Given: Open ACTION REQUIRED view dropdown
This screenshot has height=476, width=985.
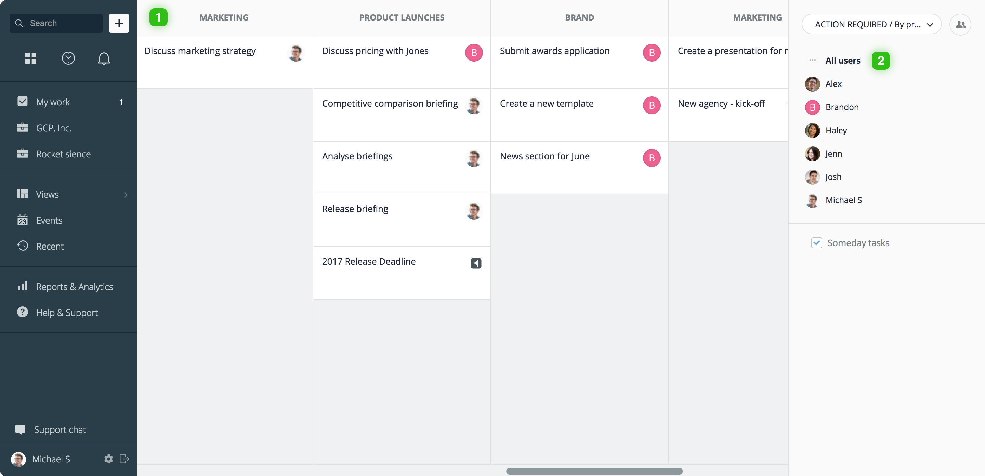Looking at the screenshot, I should [x=871, y=25].
